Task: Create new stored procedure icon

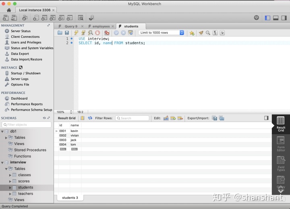Action: [x=61, y=18]
